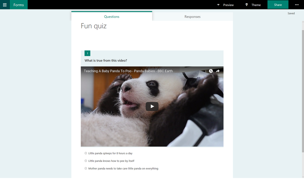
Task: Switch to the Responses tab
Action: coord(193,17)
